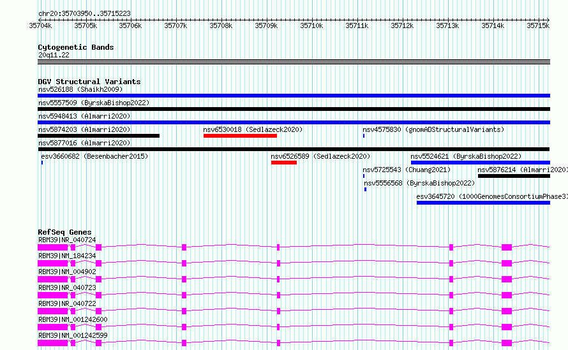Viewport: 568px width, 350px height.
Task: Select the large first exon of RBM39|NM_001242599
Action: [53, 343]
